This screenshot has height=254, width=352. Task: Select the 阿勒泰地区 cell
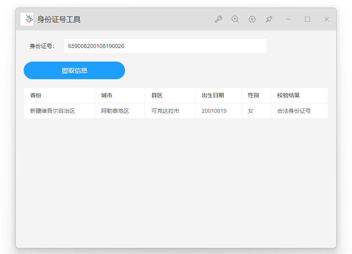[120, 111]
